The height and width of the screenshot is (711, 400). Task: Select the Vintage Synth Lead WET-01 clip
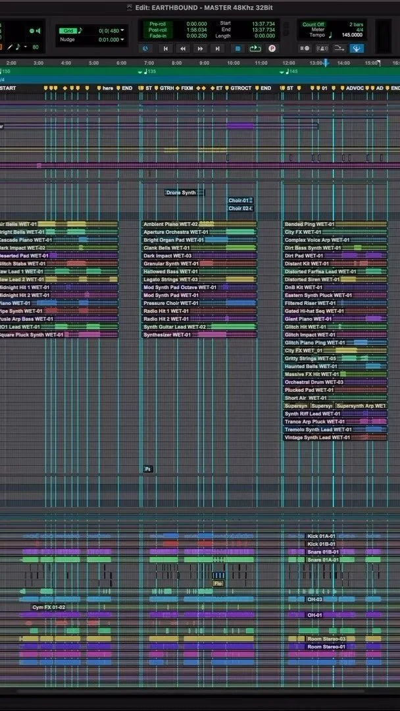point(336,438)
